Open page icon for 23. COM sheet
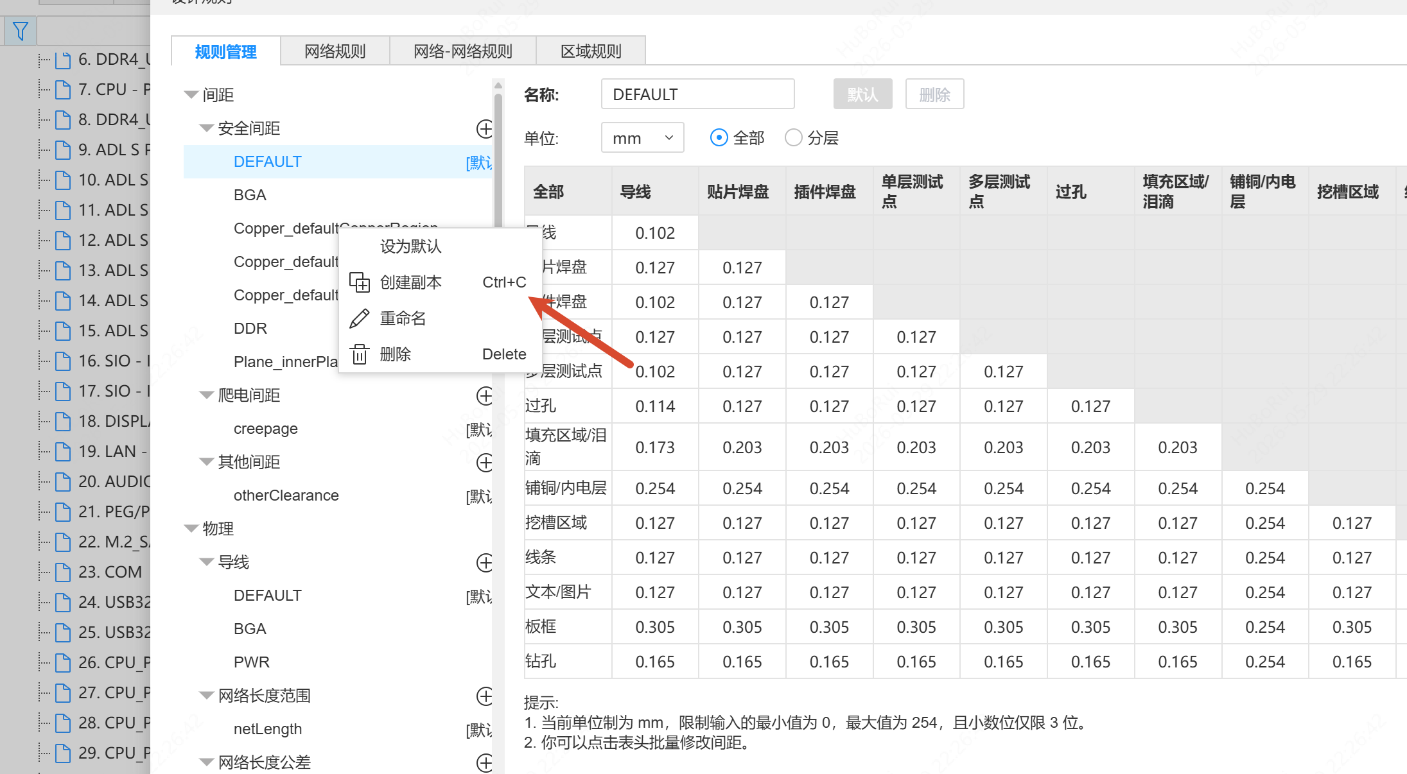 (x=63, y=572)
